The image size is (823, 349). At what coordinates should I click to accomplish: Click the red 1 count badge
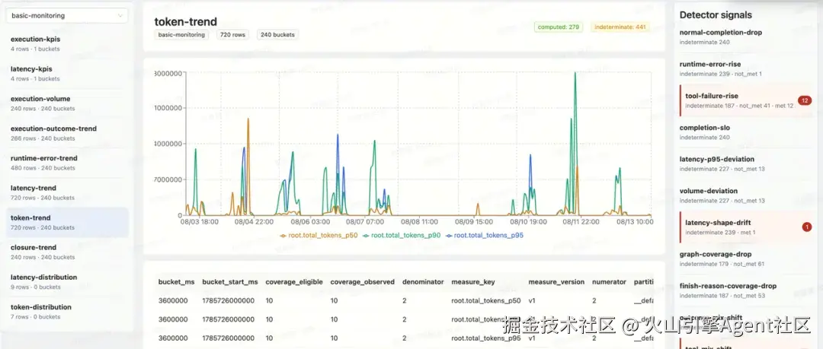pos(807,227)
